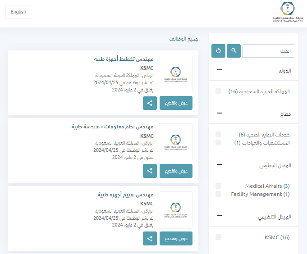Click the search magnifier icon button
Image resolution: width=307 pixels, height=254 pixels.
[234, 51]
